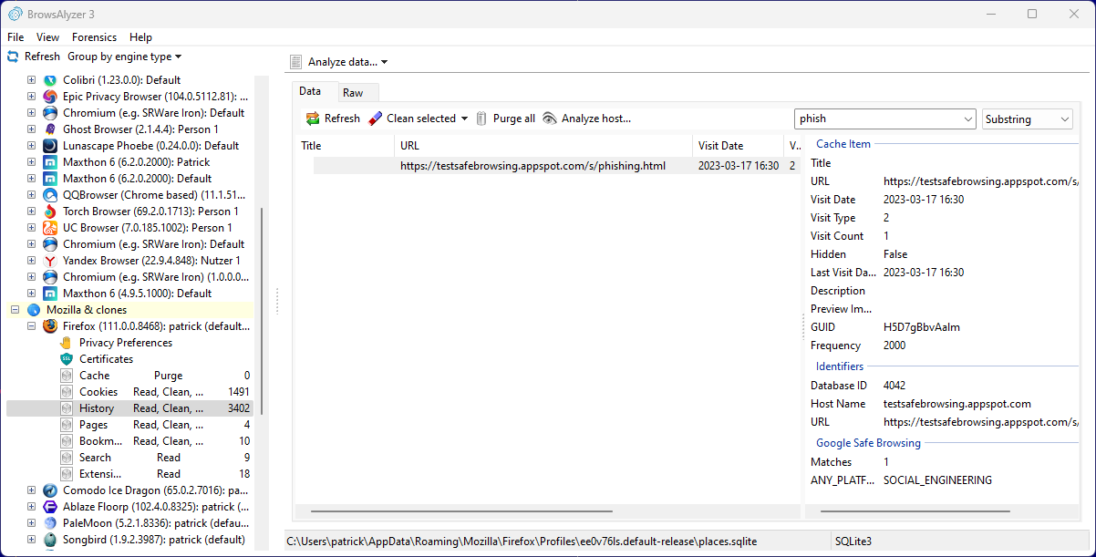Image resolution: width=1096 pixels, height=557 pixels.
Task: Click the Torch Browser icon
Action: (x=50, y=211)
